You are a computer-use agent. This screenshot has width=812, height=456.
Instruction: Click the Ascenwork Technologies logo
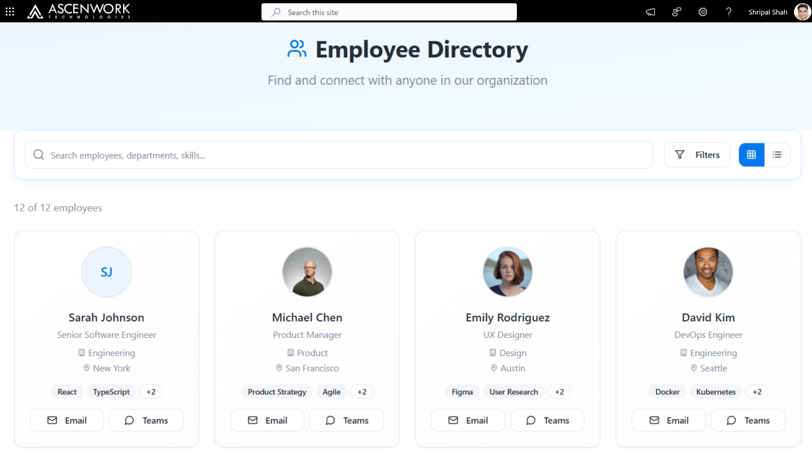[x=79, y=11]
